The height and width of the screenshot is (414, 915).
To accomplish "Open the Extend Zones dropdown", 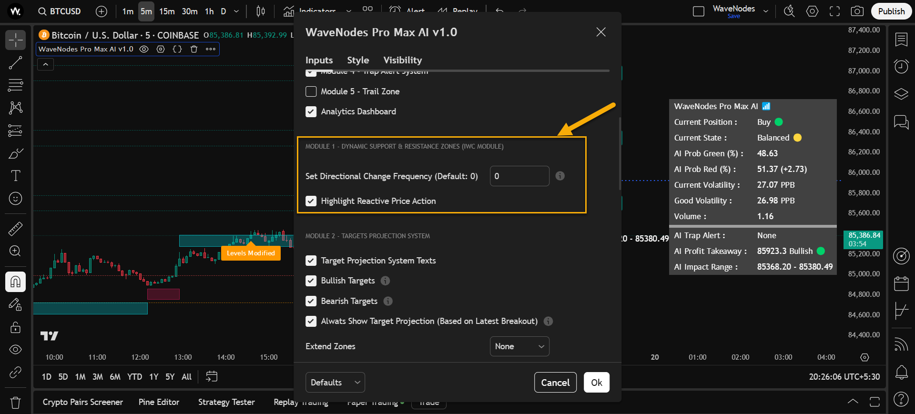I will [x=519, y=346].
